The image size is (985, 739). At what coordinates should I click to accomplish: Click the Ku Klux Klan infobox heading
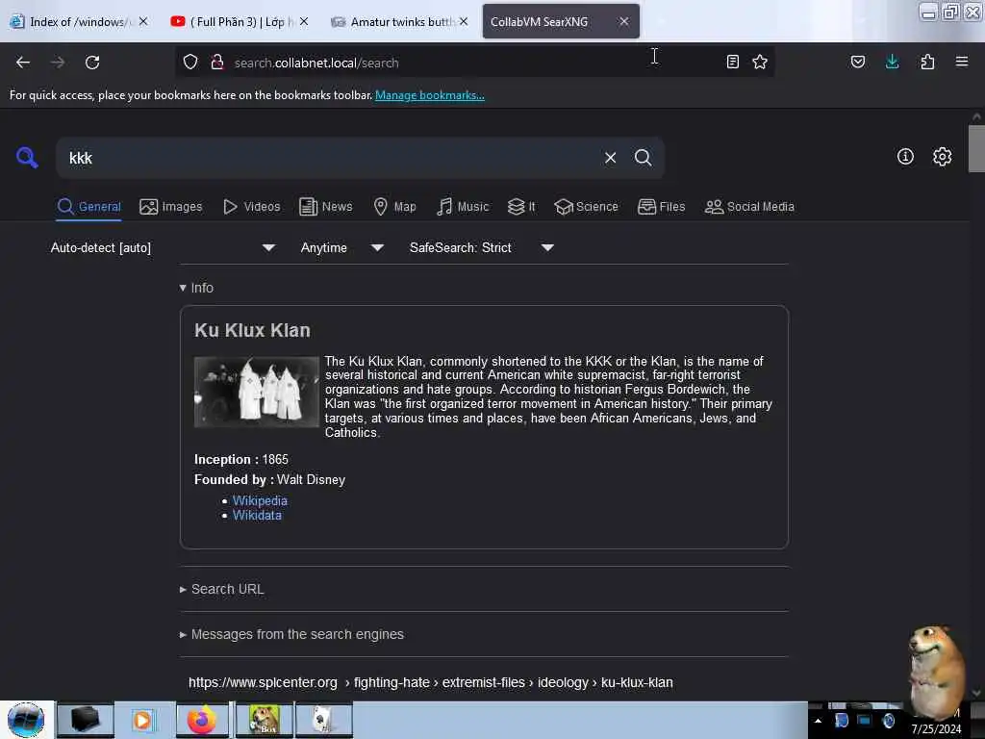252,331
